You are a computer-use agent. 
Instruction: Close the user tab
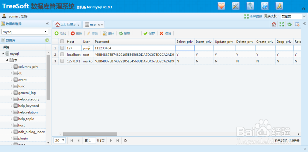tap(102, 25)
